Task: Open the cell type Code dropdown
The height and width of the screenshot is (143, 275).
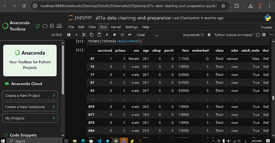Action: [x=147, y=35]
